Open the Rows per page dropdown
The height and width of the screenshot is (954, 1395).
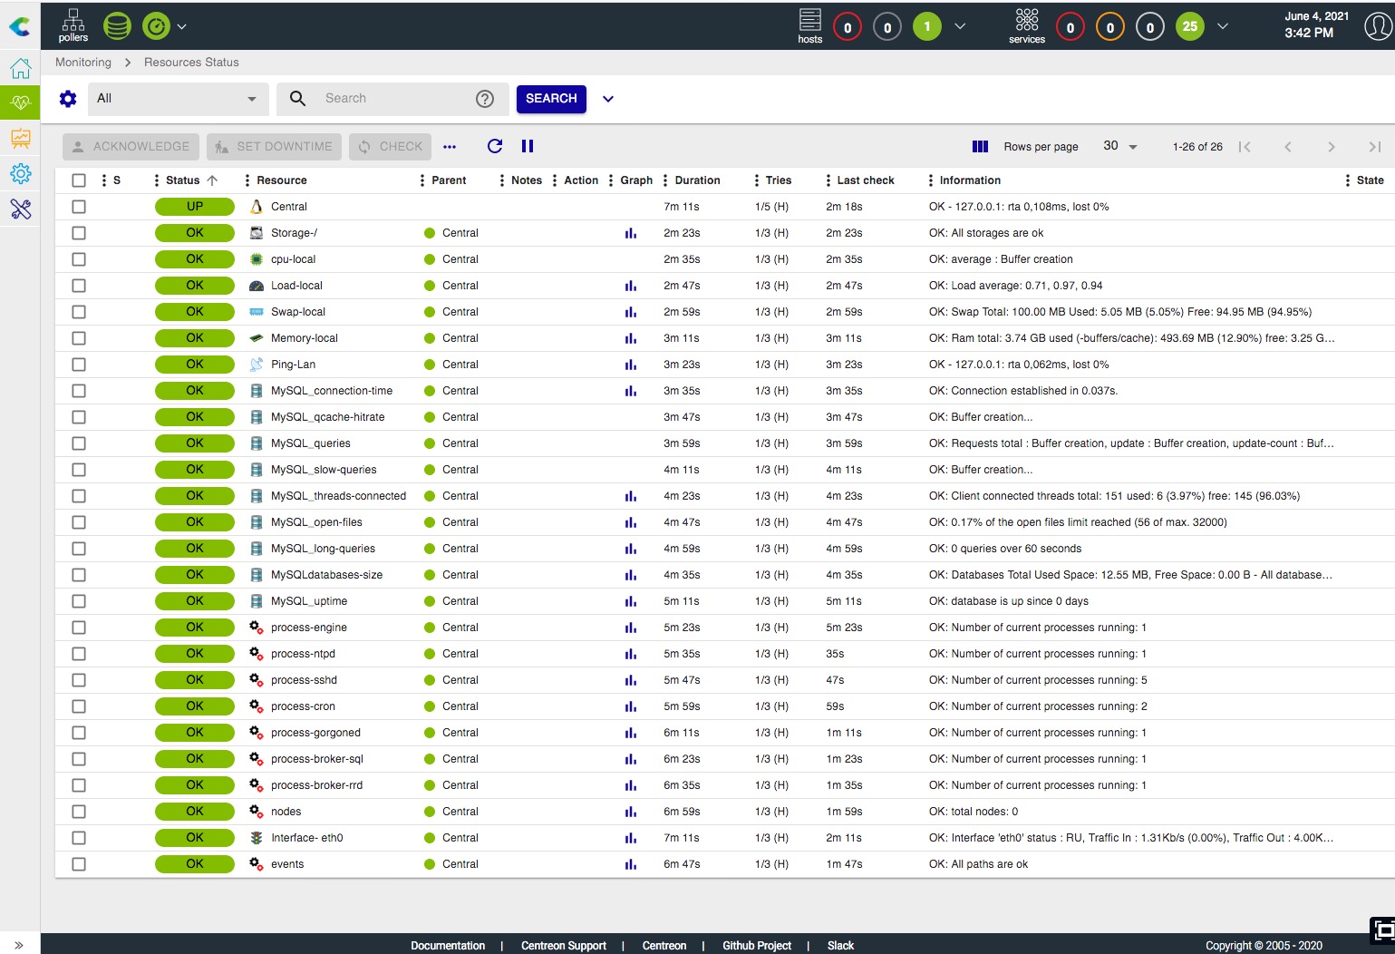coord(1119,146)
